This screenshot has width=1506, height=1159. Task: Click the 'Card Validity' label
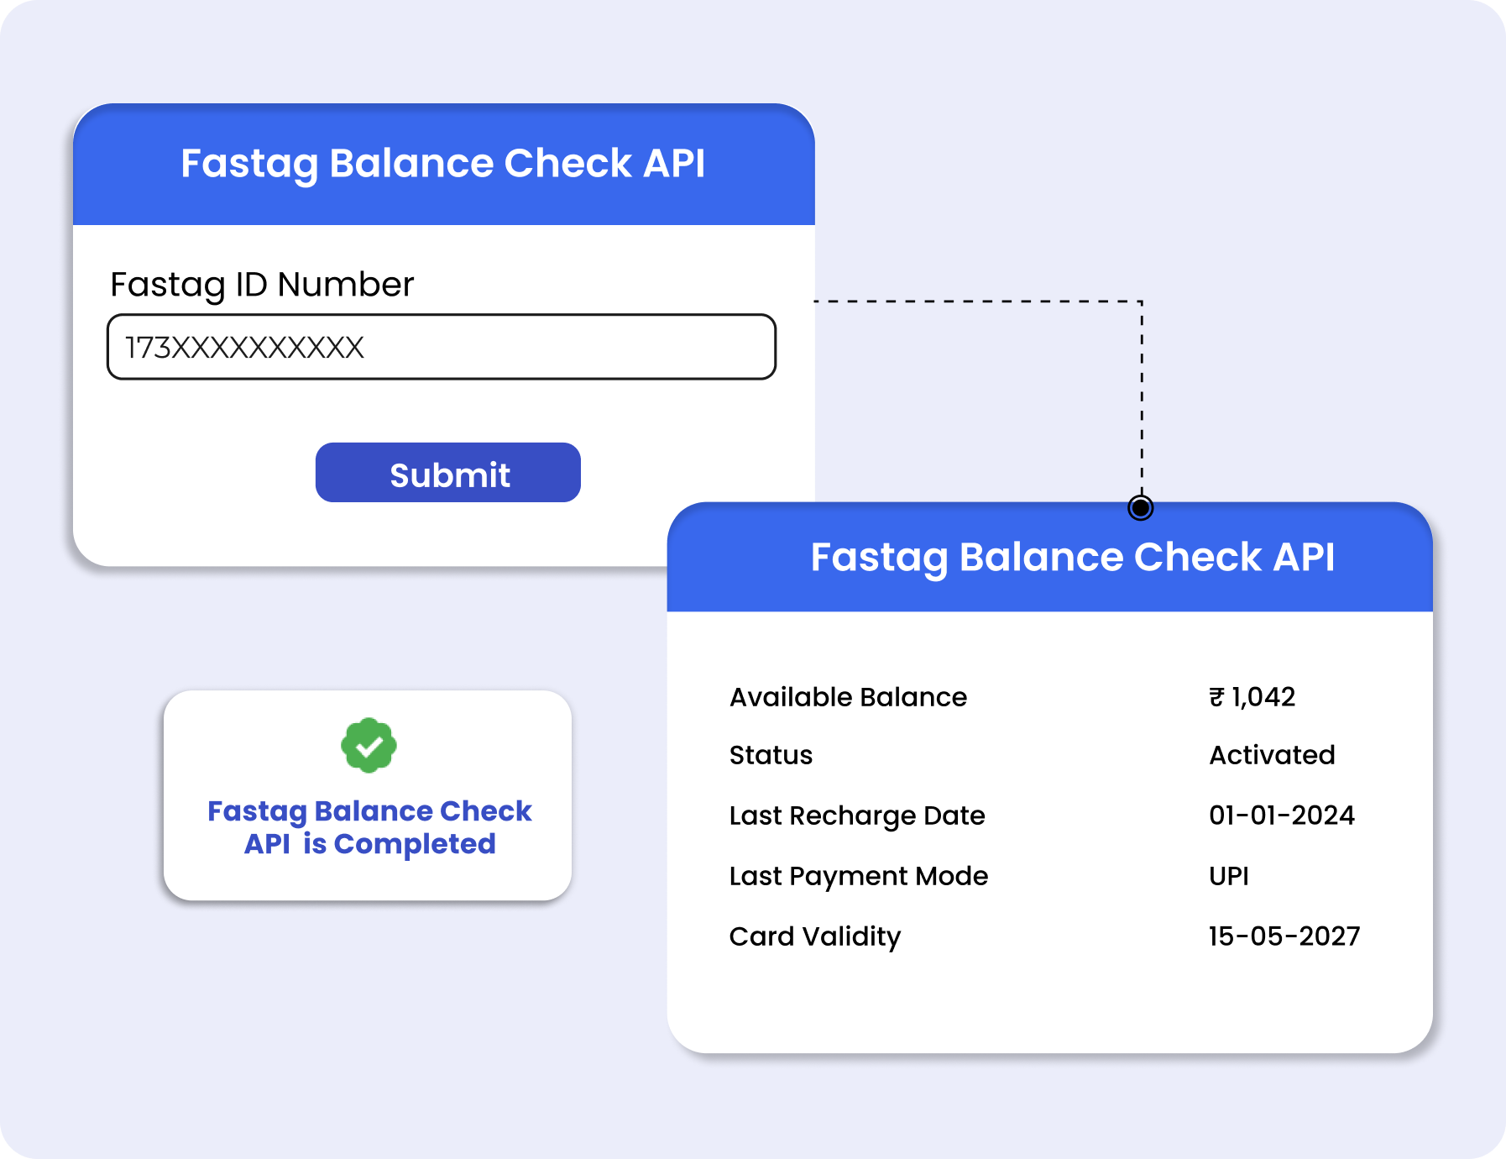[814, 936]
